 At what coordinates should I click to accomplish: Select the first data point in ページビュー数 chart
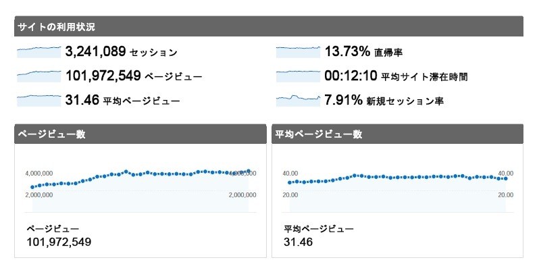[32, 187]
